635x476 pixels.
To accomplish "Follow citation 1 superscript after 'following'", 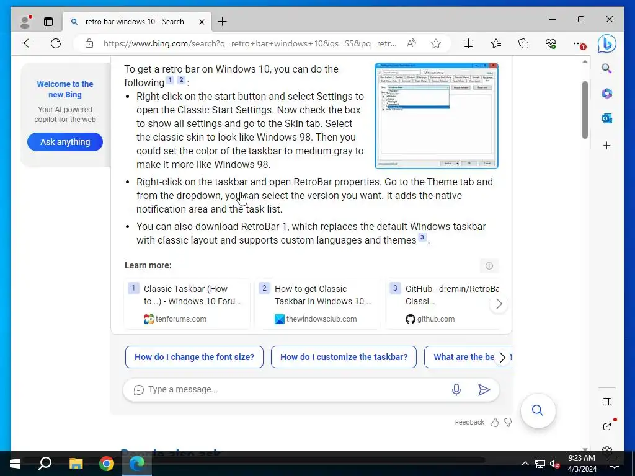I will coord(170,80).
